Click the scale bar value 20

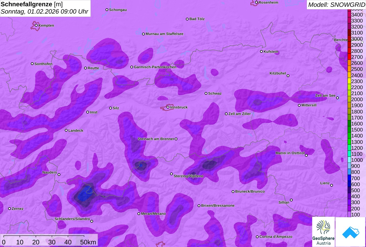(x=36, y=242)
